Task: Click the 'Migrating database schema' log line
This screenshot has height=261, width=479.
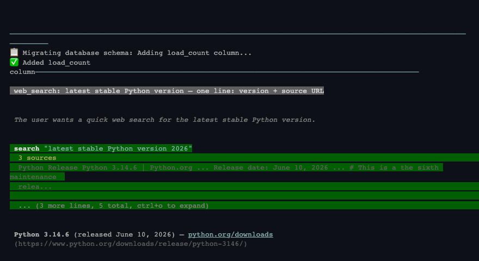Action: (137, 53)
